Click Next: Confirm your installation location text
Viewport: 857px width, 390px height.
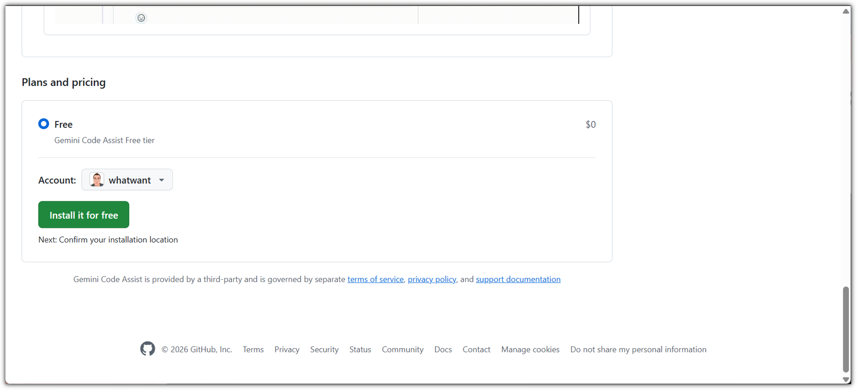[108, 240]
